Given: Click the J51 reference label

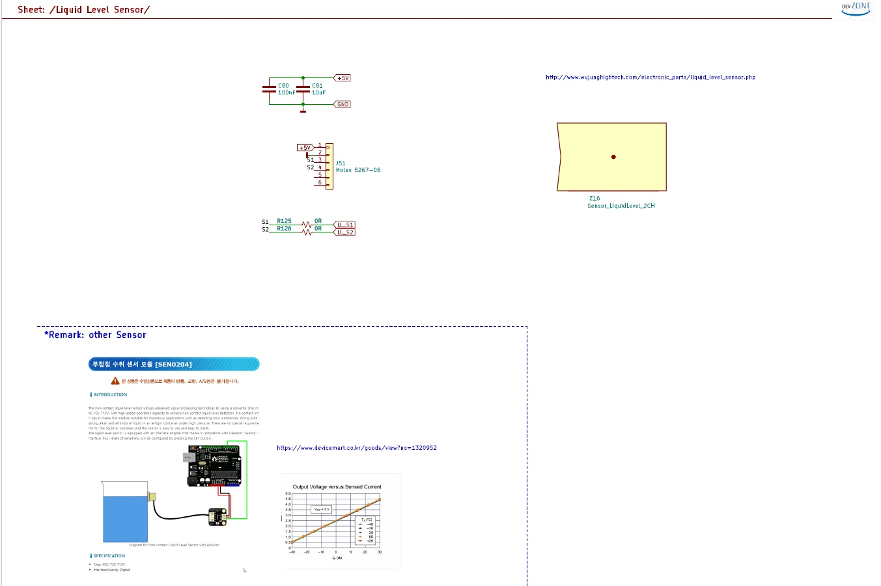Looking at the screenshot, I should [x=341, y=163].
